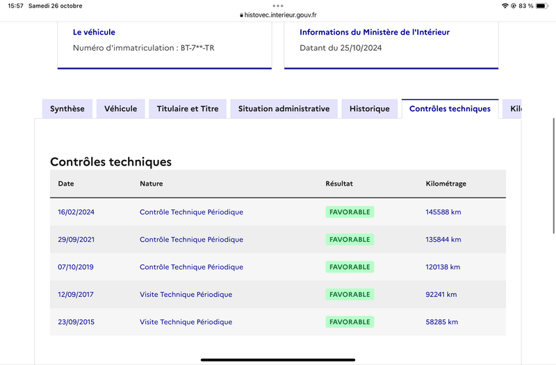Click the Contrôles techniques section heading
Viewport: 556px width, 365px height.
click(111, 162)
